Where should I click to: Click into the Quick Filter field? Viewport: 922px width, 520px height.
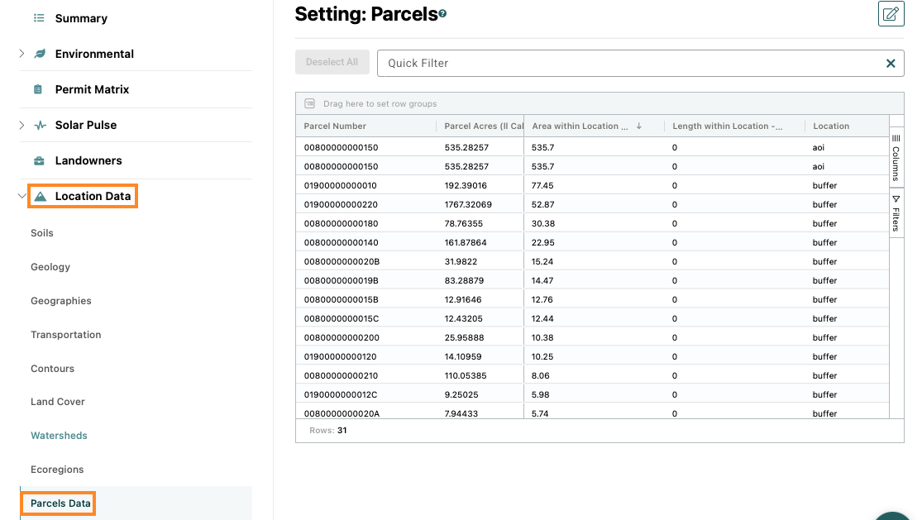click(628, 63)
